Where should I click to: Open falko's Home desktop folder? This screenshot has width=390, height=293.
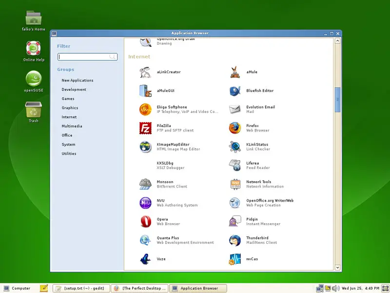[34, 18]
